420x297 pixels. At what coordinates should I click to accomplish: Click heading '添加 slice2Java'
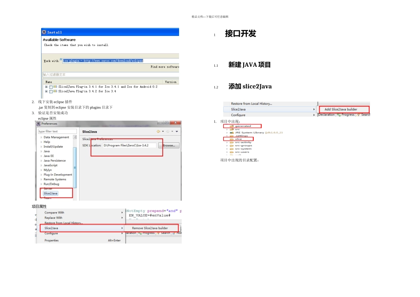(x=250, y=87)
